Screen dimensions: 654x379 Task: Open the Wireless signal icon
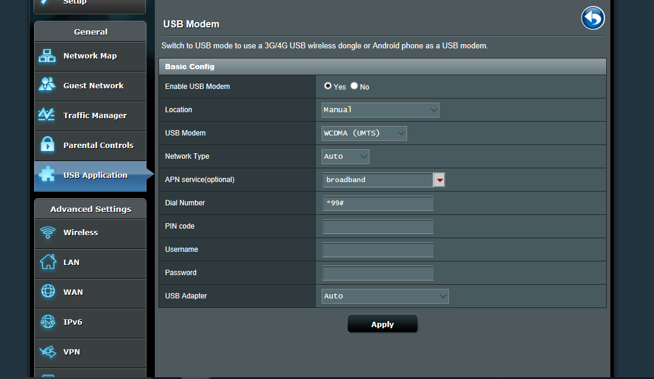point(48,233)
